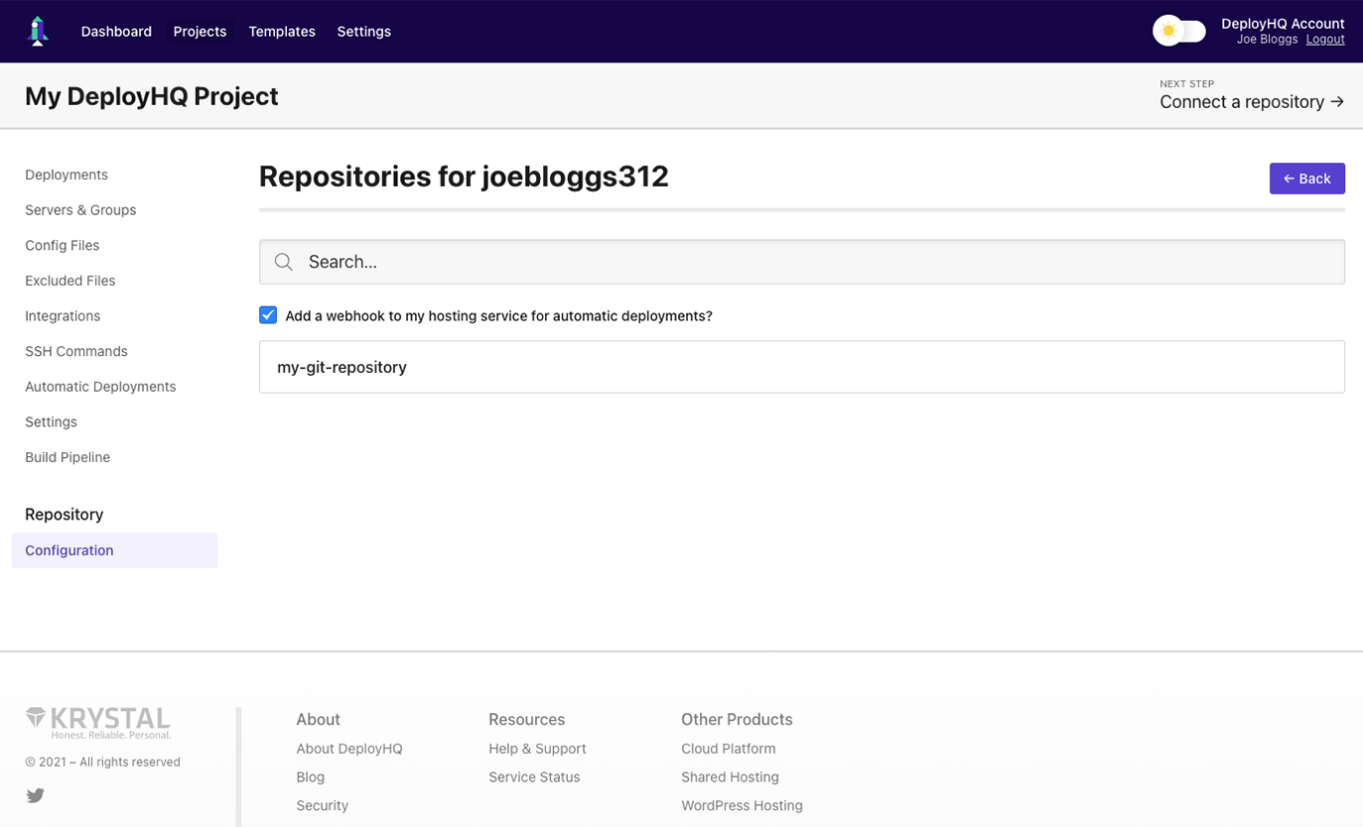Focus the repository Search field

pos(814,262)
